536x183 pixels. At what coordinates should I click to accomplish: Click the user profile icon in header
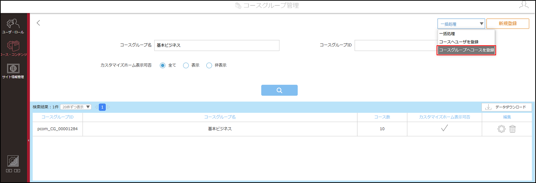pos(524,5)
